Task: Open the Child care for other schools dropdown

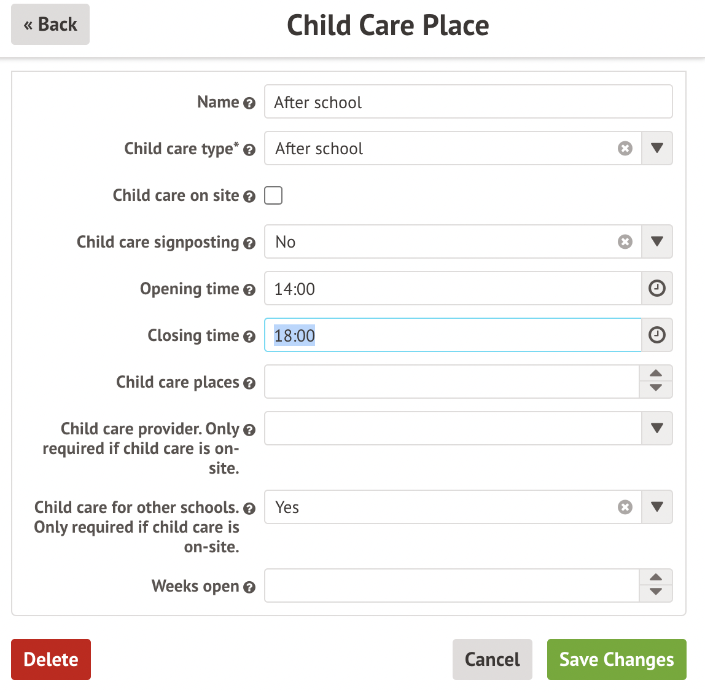Action: click(656, 507)
